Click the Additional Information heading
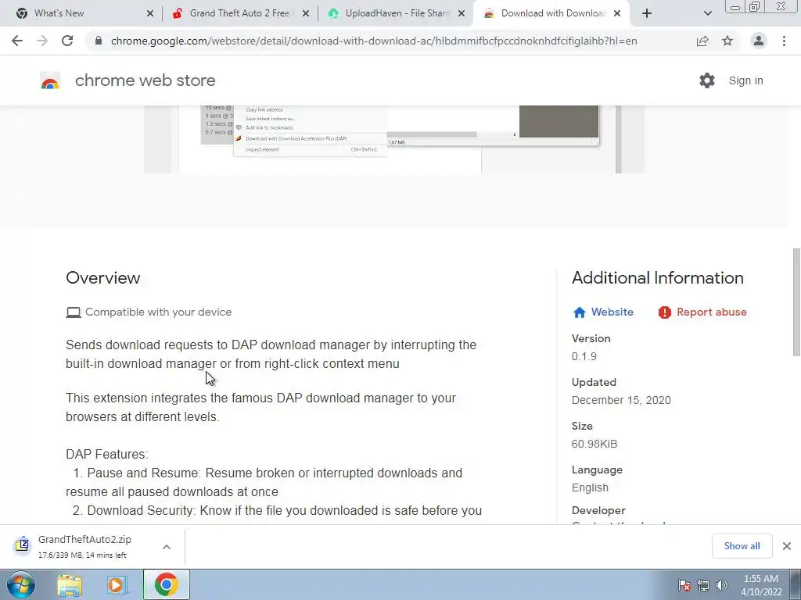The height and width of the screenshot is (600, 801). click(657, 277)
